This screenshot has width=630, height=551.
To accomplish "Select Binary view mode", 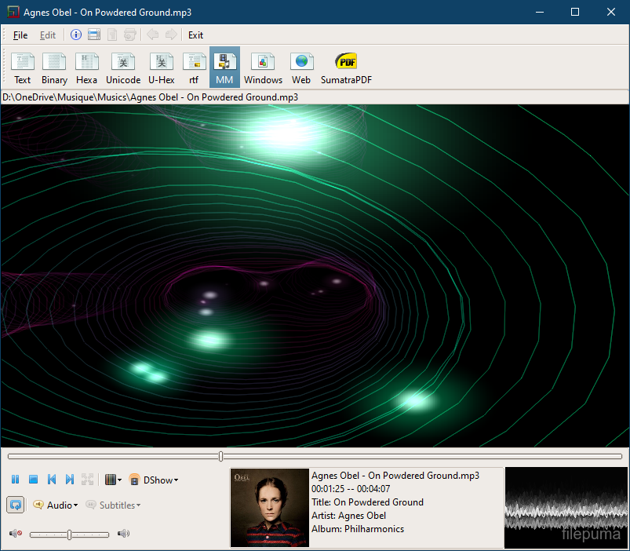I will (54, 68).
